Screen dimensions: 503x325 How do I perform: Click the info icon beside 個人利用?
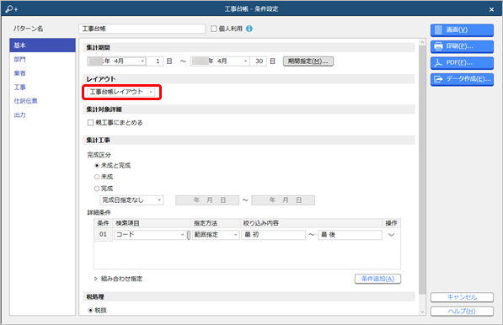[x=249, y=29]
